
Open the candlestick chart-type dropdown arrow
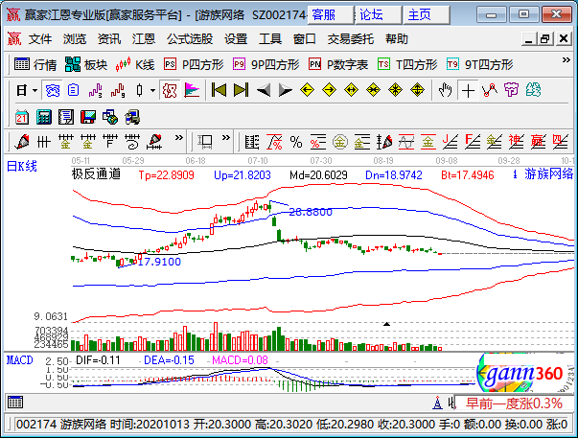tap(152, 90)
